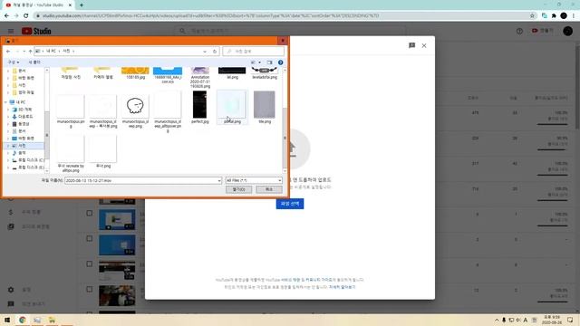Expand the 로컬 디스크 (C:) node
This screenshot has height=326, width=580.
pos(8,160)
